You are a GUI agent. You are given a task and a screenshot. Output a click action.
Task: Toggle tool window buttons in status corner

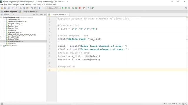tap(2, 104)
